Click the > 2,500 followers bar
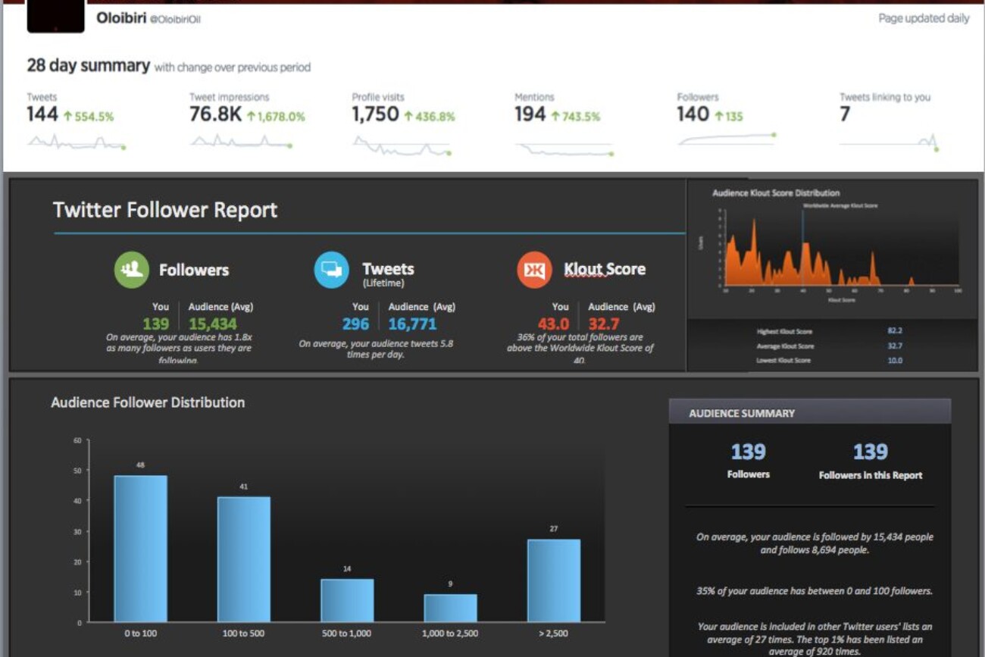Screen dimensions: 985x657 click(554, 580)
